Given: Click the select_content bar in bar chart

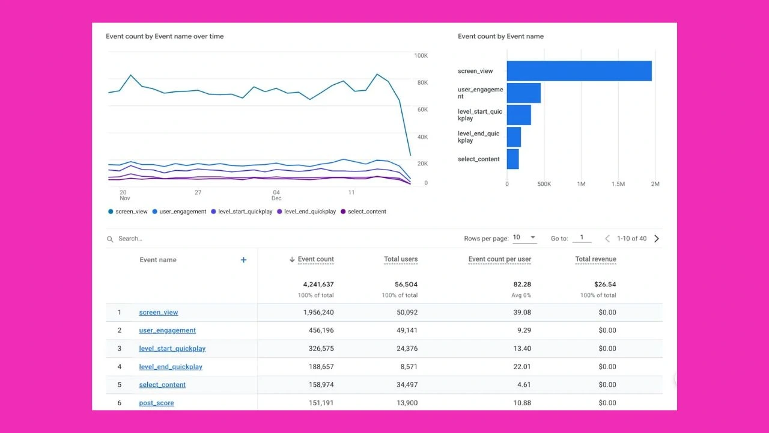Looking at the screenshot, I should pos(512,159).
